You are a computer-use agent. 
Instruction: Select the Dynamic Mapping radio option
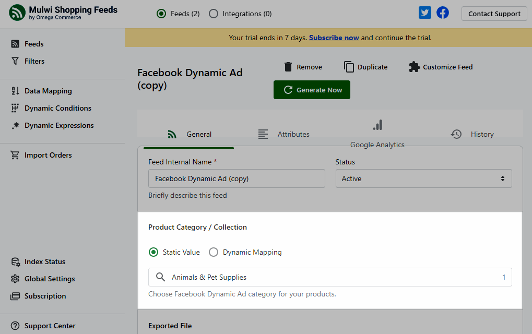pos(214,252)
